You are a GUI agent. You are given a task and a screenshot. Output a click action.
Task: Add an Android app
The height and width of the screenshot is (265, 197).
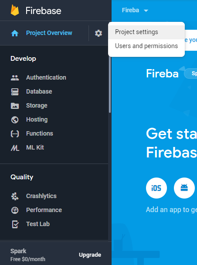[x=184, y=188]
